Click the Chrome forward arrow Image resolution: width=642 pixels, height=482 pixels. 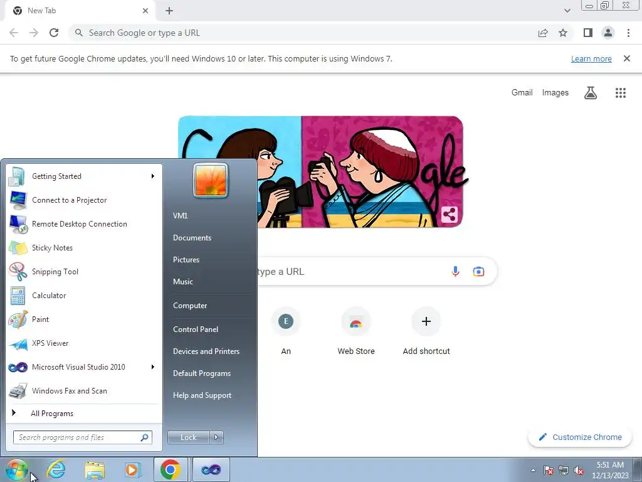(x=34, y=33)
